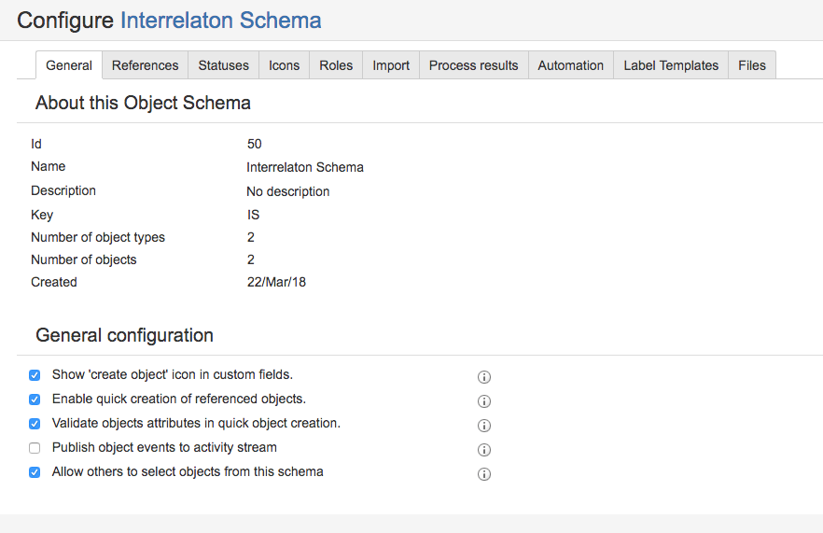Click the Interrelaton Schema title link
The width and height of the screenshot is (823, 533).
tap(221, 21)
